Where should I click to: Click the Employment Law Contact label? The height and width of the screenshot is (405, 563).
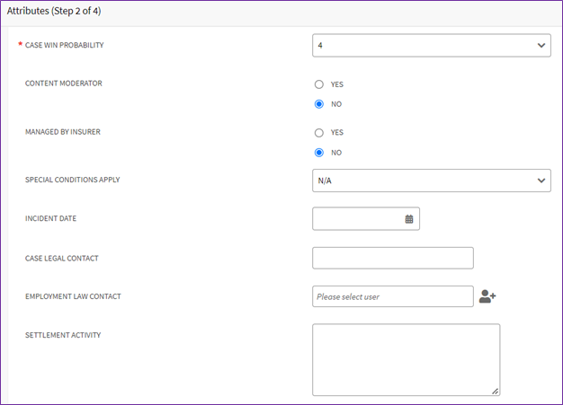73,296
